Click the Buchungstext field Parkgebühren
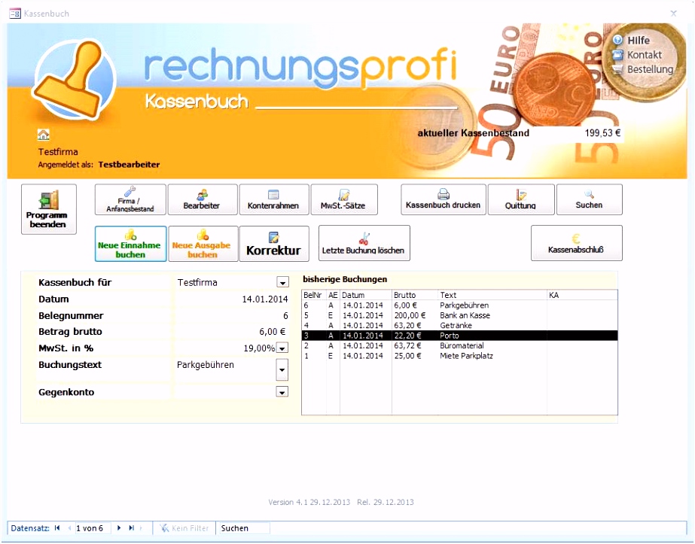 click(226, 370)
